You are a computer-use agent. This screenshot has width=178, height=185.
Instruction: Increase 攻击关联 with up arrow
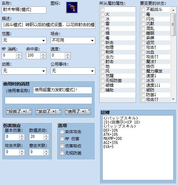pyautogui.click(x=22, y=151)
